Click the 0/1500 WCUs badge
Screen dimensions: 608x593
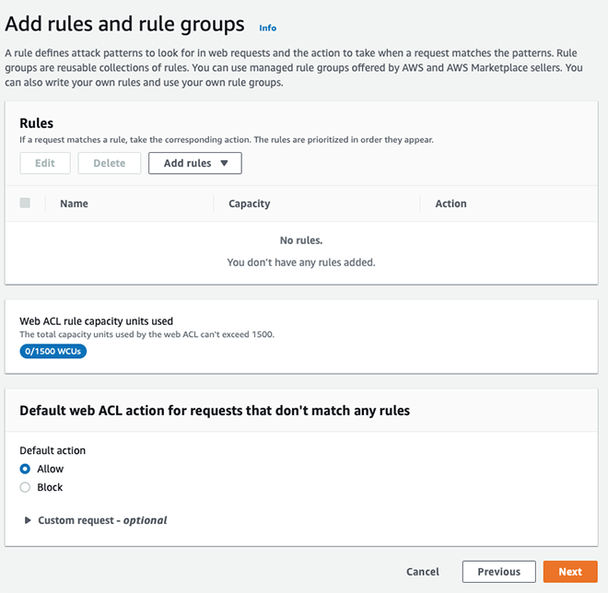[x=53, y=351]
